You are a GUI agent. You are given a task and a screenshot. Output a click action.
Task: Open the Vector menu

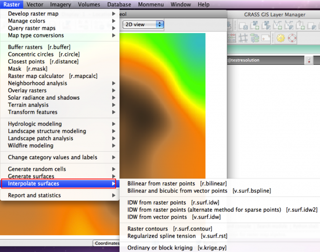[35, 5]
